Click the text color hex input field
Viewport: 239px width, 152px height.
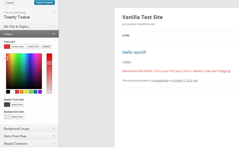point(33,47)
